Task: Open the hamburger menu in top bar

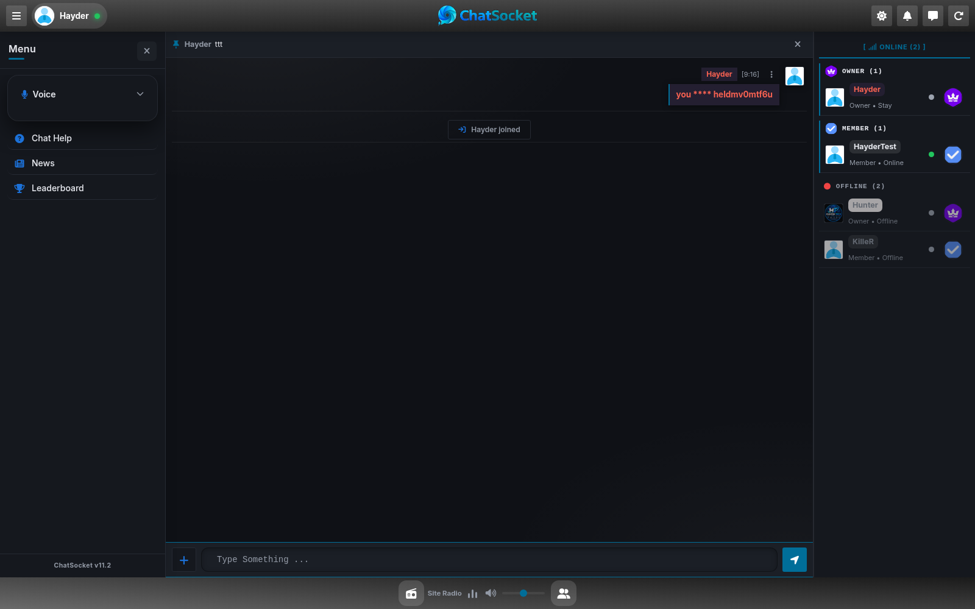Action: (16, 16)
